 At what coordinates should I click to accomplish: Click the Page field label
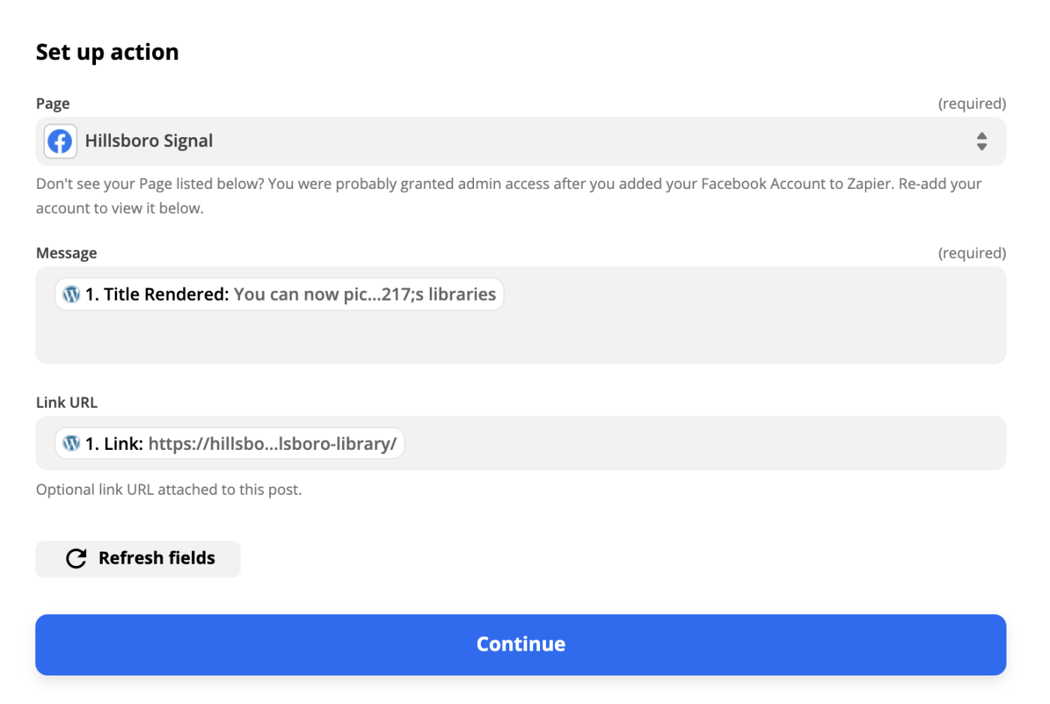52,103
